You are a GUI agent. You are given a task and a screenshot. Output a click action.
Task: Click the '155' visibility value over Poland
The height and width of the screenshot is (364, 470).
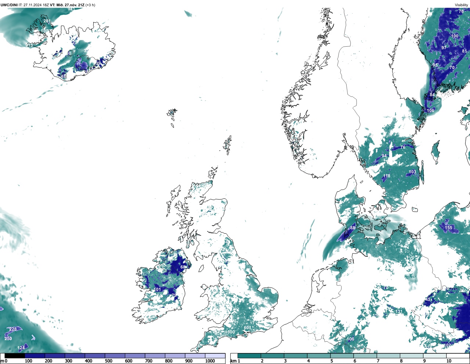point(449,228)
